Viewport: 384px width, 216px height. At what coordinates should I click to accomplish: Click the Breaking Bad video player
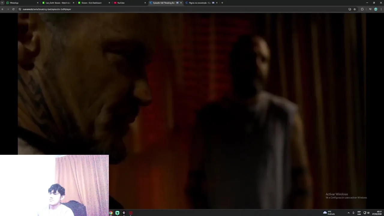pyautogui.click(x=192, y=111)
